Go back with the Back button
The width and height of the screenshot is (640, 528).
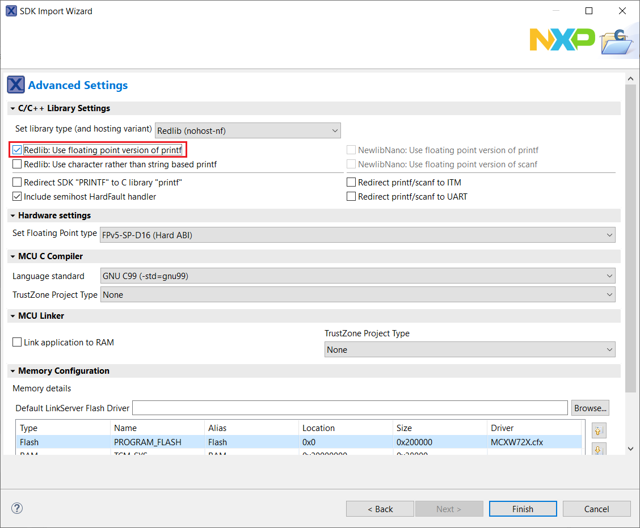coord(380,509)
